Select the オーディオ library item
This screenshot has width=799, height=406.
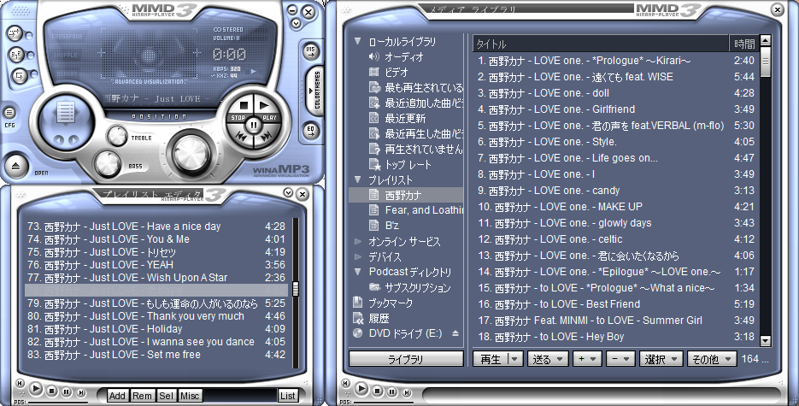404,56
